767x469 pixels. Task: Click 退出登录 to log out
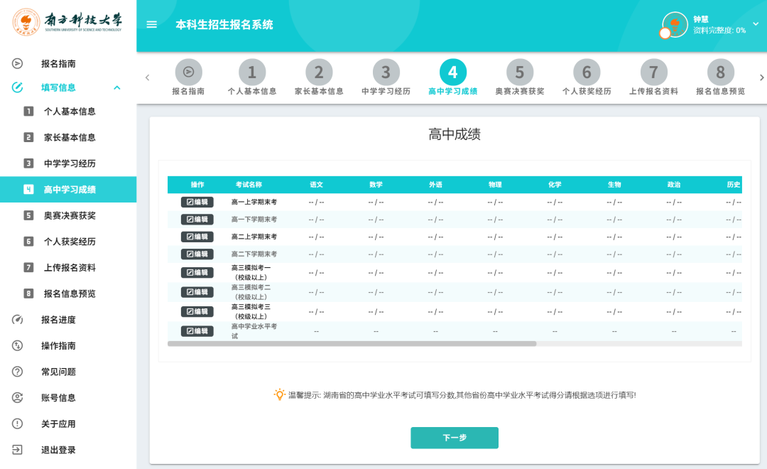tap(58, 450)
